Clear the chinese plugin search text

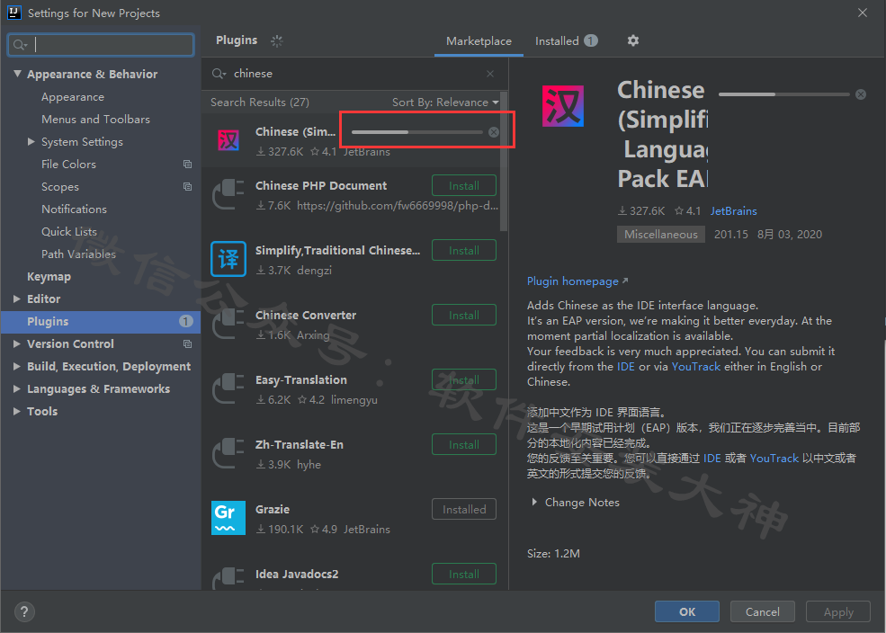point(490,74)
